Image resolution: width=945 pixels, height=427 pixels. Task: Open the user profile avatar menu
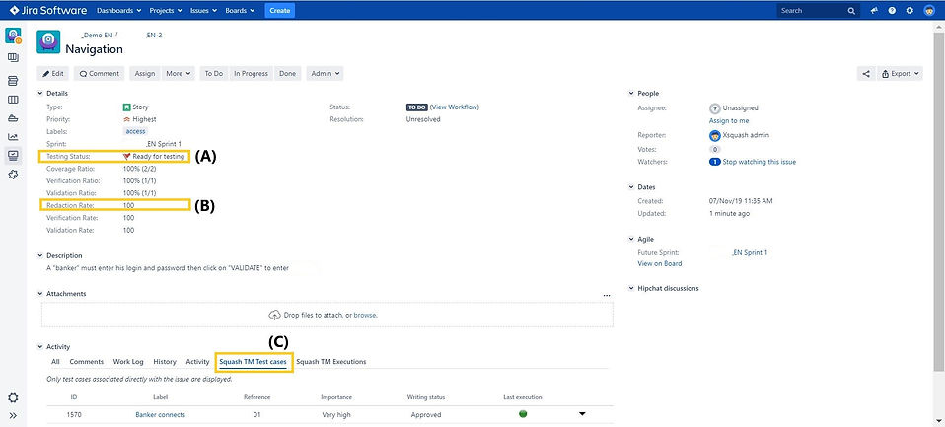click(x=929, y=10)
